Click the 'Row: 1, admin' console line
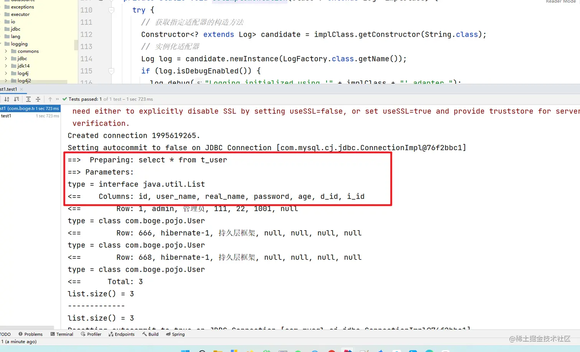This screenshot has height=352, width=580. (x=183, y=209)
